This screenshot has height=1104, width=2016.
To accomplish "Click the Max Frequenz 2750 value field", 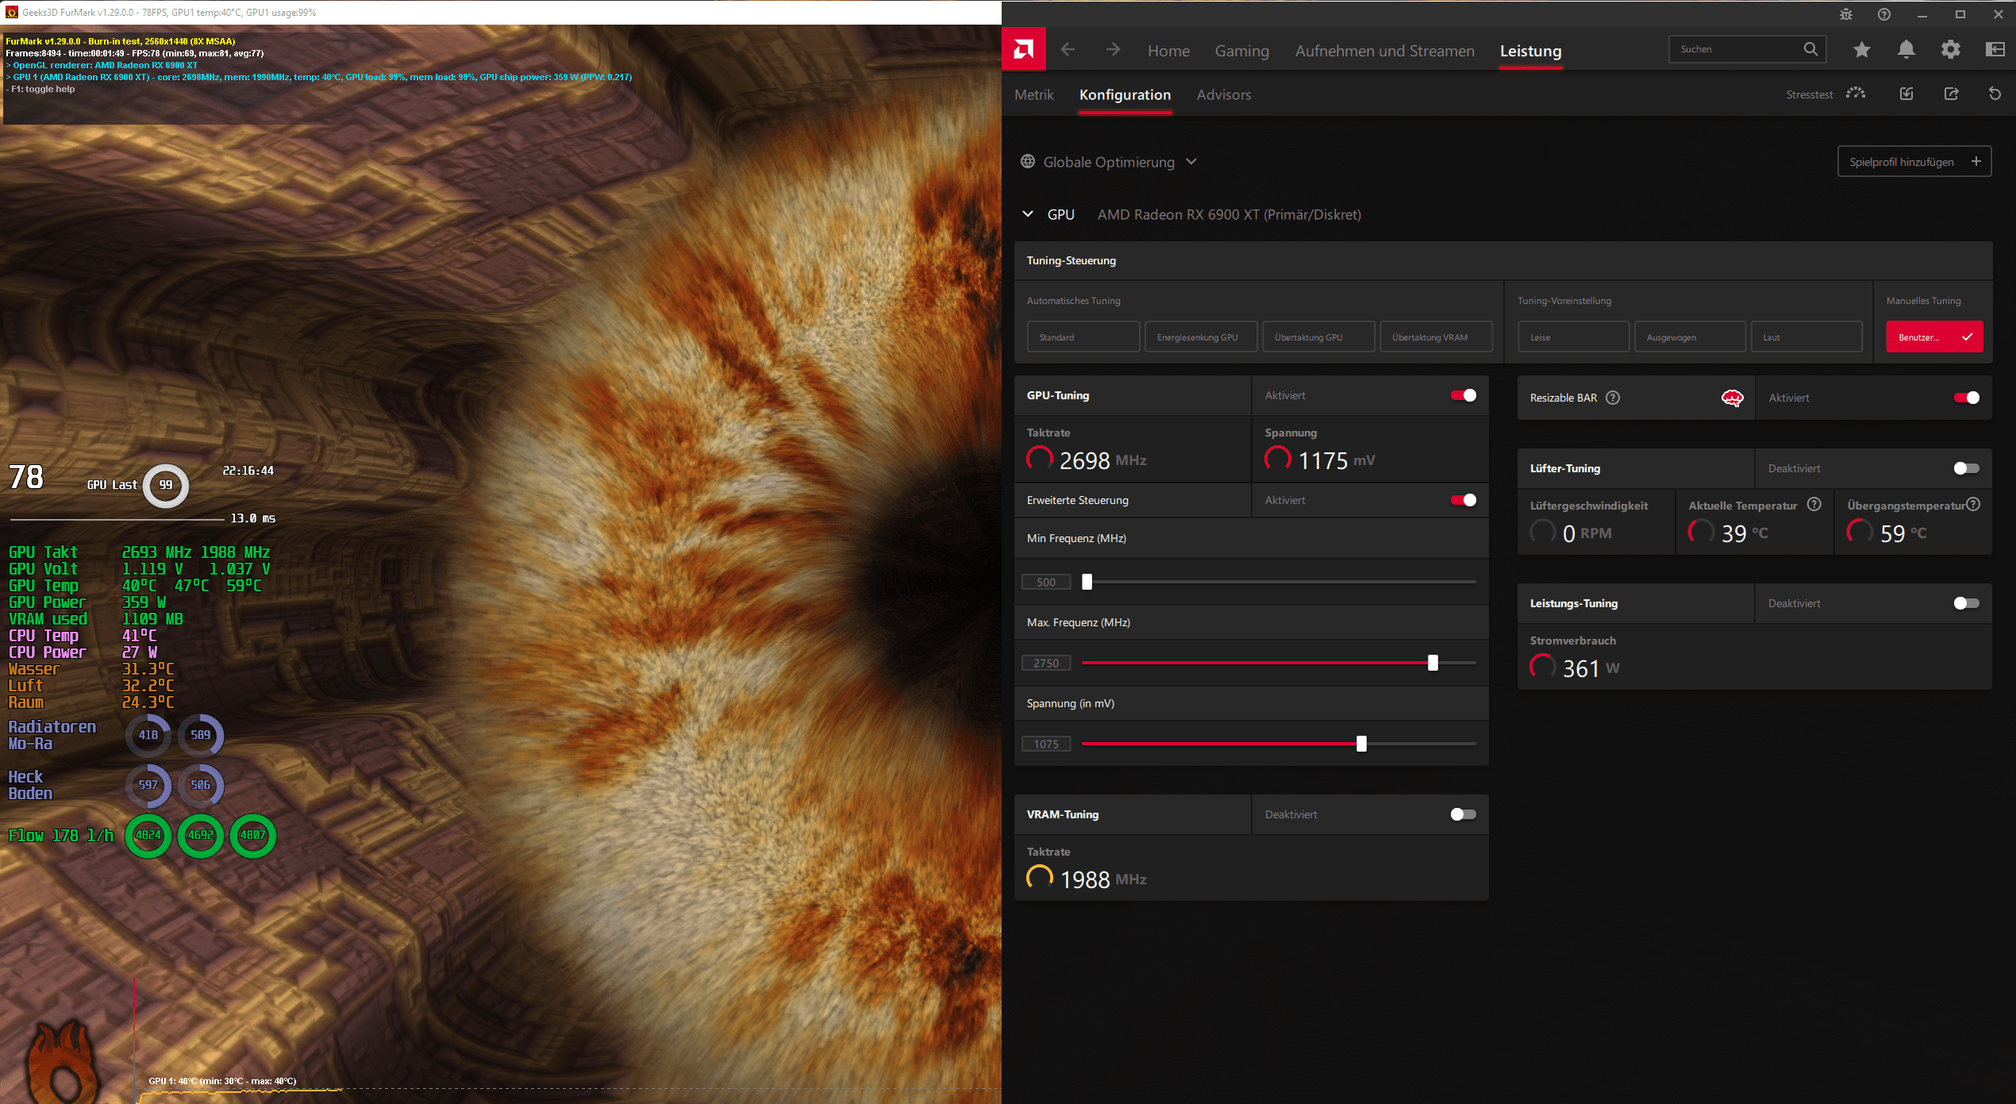I will pyautogui.click(x=1046, y=663).
